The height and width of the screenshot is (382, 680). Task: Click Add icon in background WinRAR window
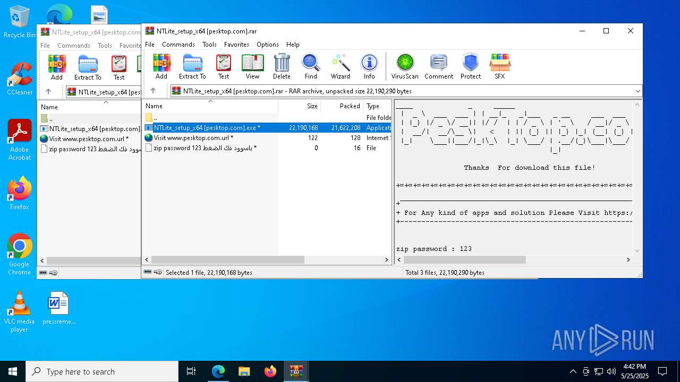pos(57,67)
